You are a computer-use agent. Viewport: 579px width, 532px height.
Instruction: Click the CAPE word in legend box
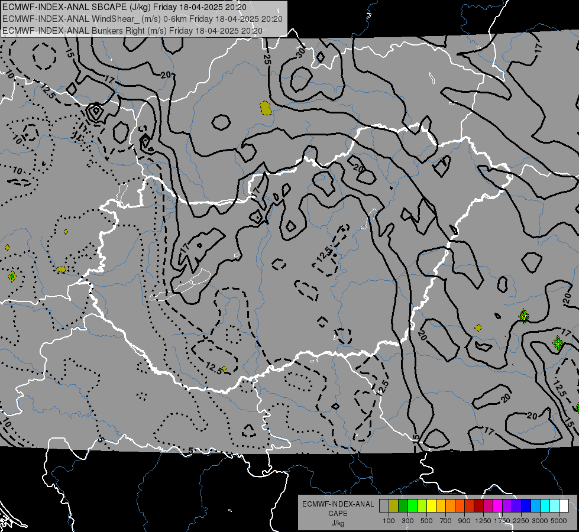coord(338,514)
